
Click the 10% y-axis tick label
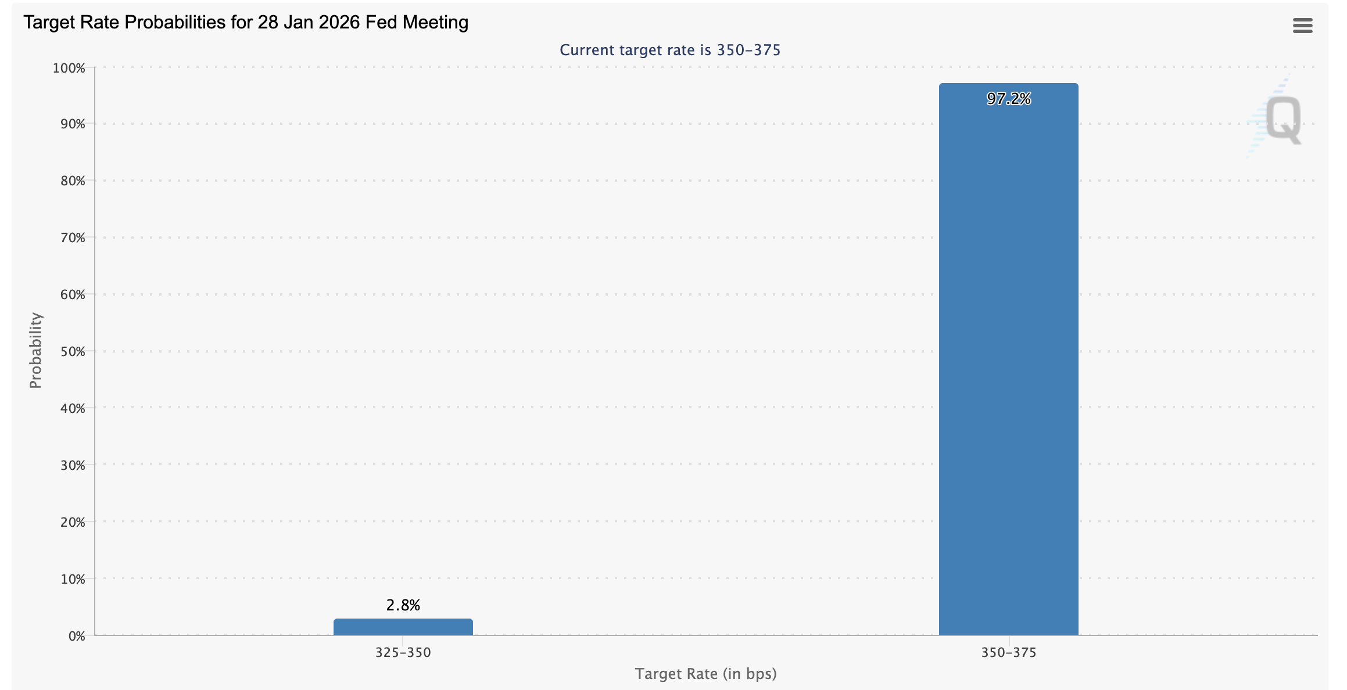[73, 578]
